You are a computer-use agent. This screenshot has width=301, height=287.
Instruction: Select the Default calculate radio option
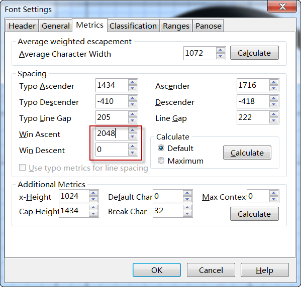(x=161, y=148)
